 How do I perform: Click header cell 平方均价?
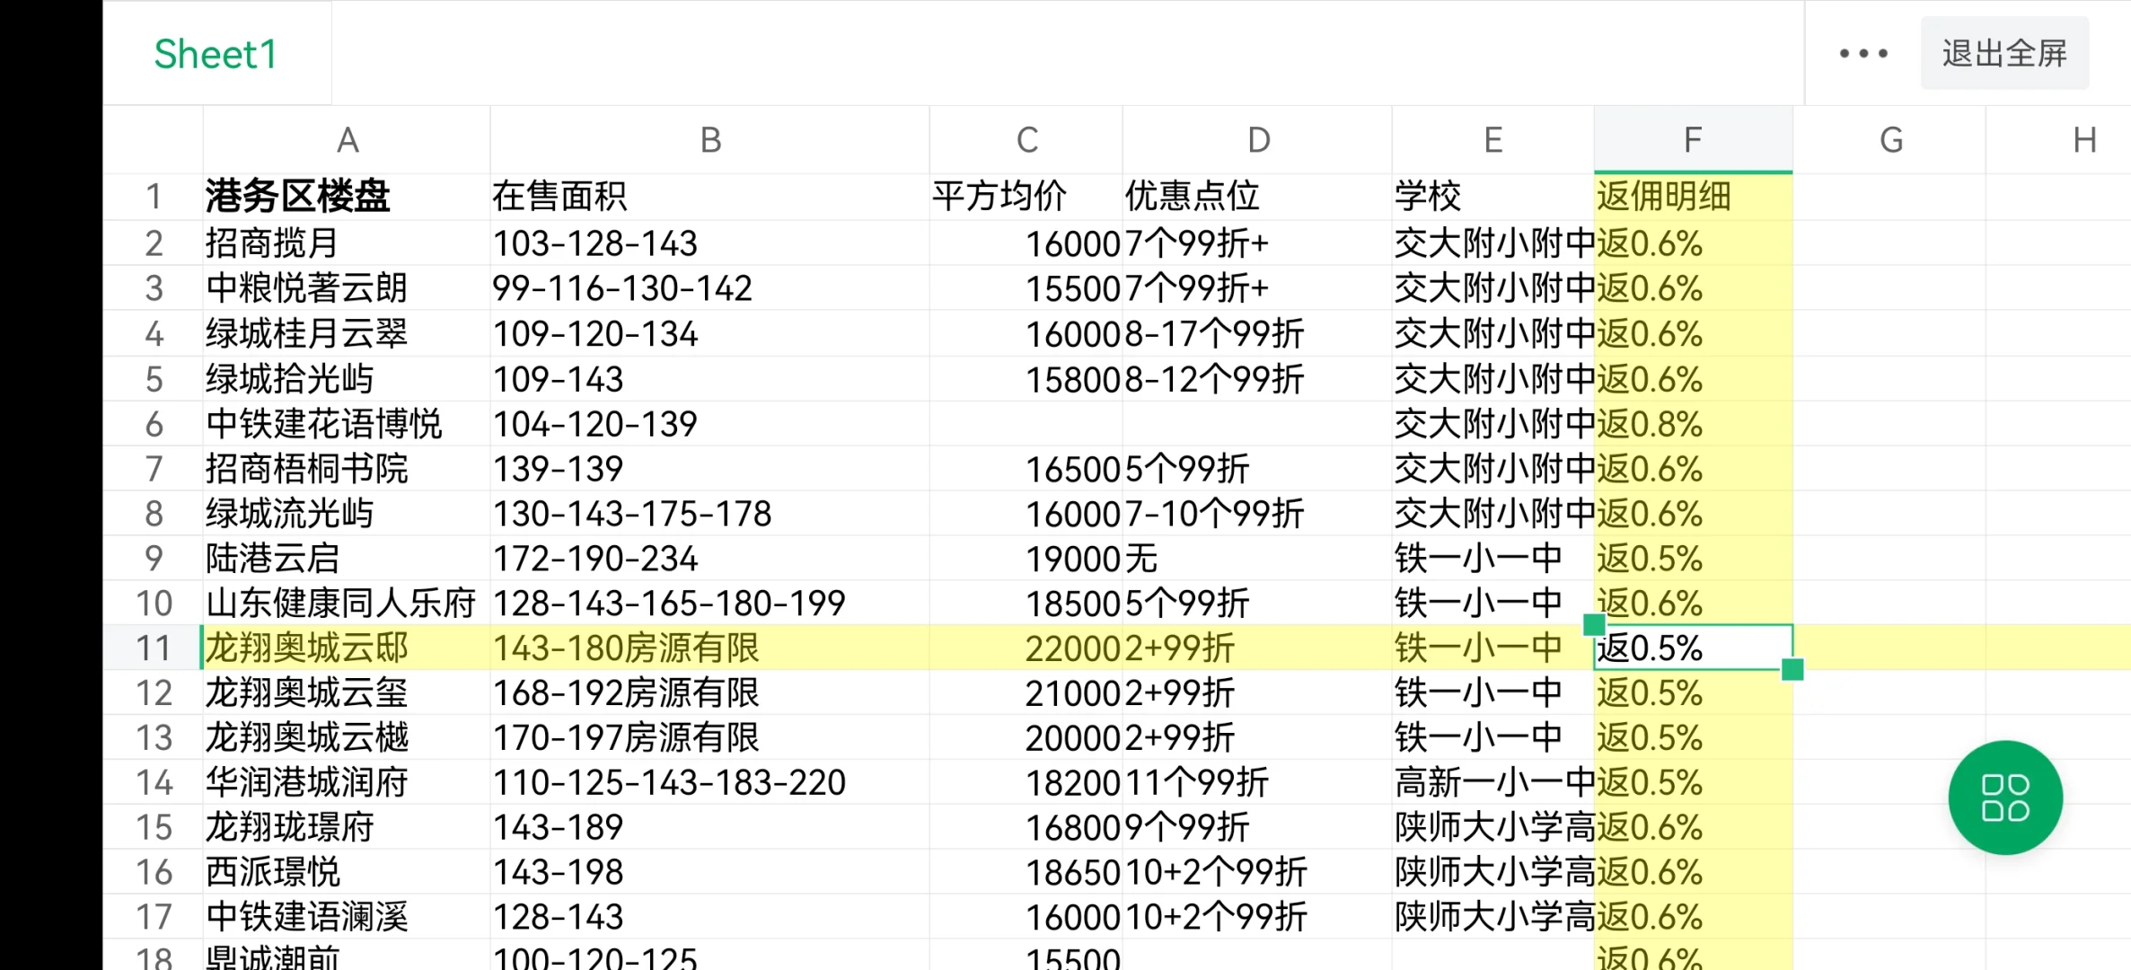[x=1026, y=197]
